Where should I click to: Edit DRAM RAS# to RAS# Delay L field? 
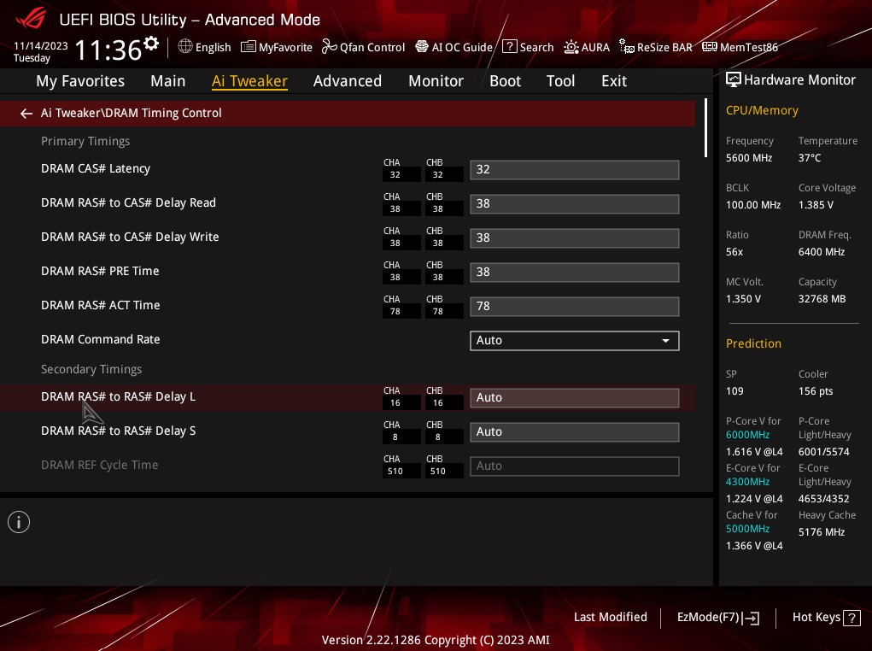(x=575, y=398)
